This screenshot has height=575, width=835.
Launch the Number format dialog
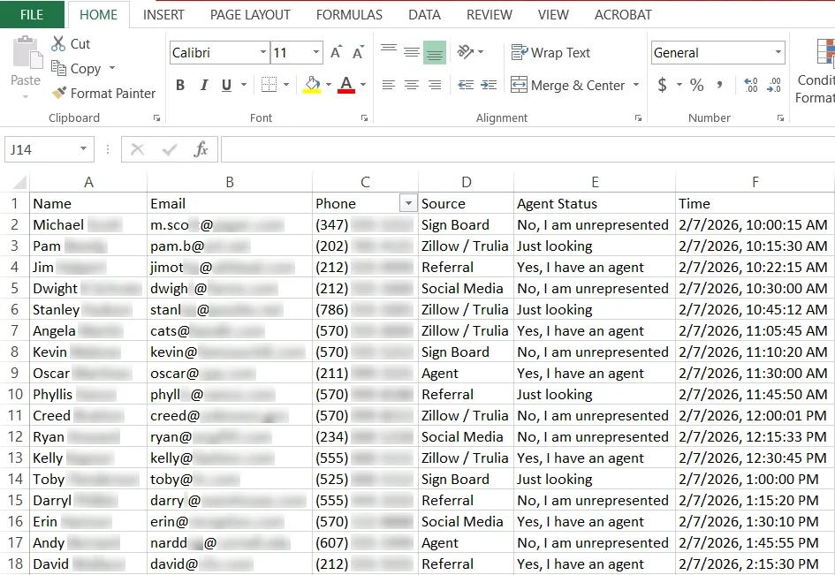(780, 118)
